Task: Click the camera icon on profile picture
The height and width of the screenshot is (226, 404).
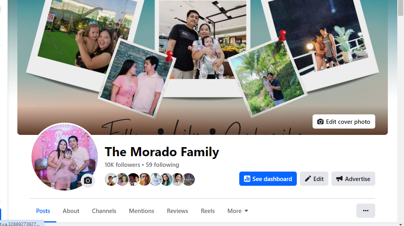Action: pyautogui.click(x=88, y=180)
